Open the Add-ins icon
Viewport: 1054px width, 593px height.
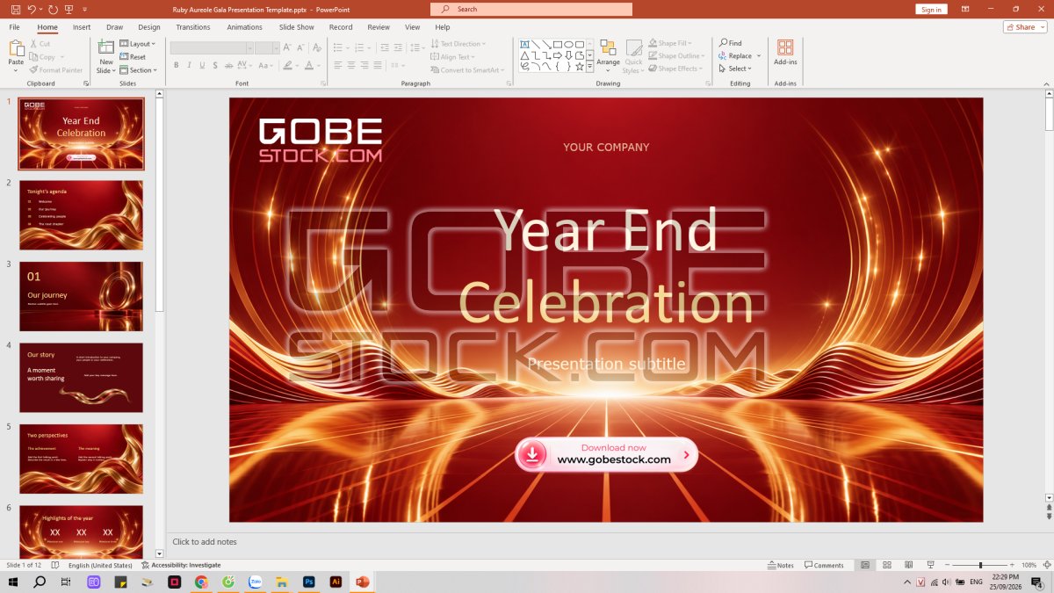785,47
